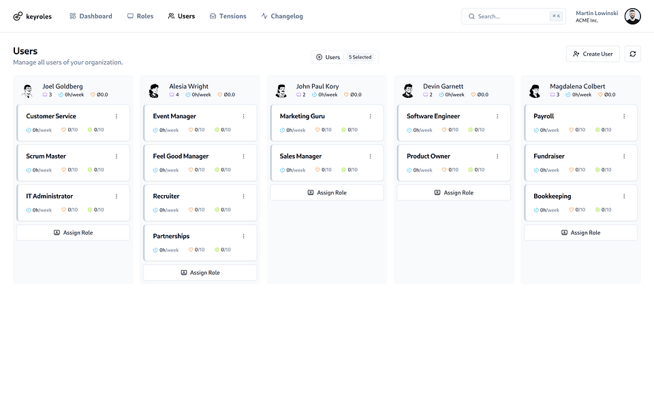The image size is (654, 408).
Task: Open Customer Service role options menu
Action: [x=116, y=116]
